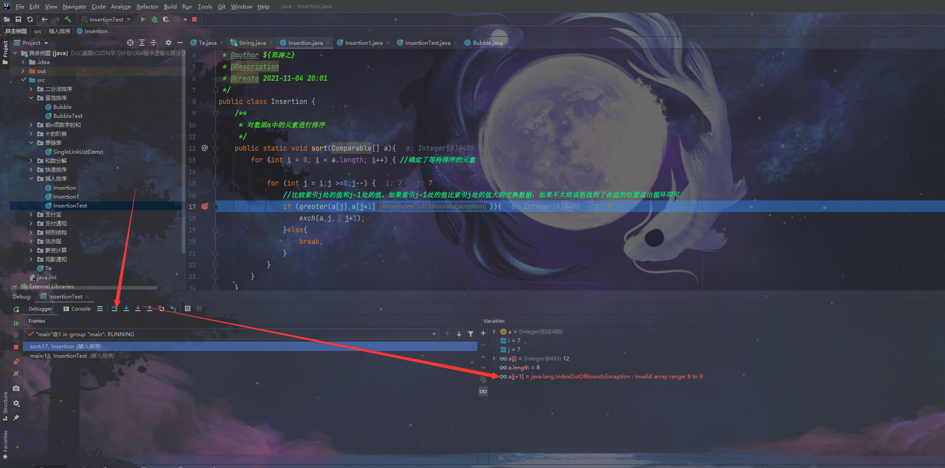Switch to the Insertion1.java tab
This screenshot has height=468, width=945.
coord(363,43)
